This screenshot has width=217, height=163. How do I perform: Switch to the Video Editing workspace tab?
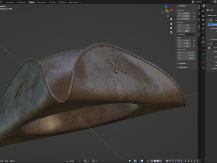click(x=74, y=2)
